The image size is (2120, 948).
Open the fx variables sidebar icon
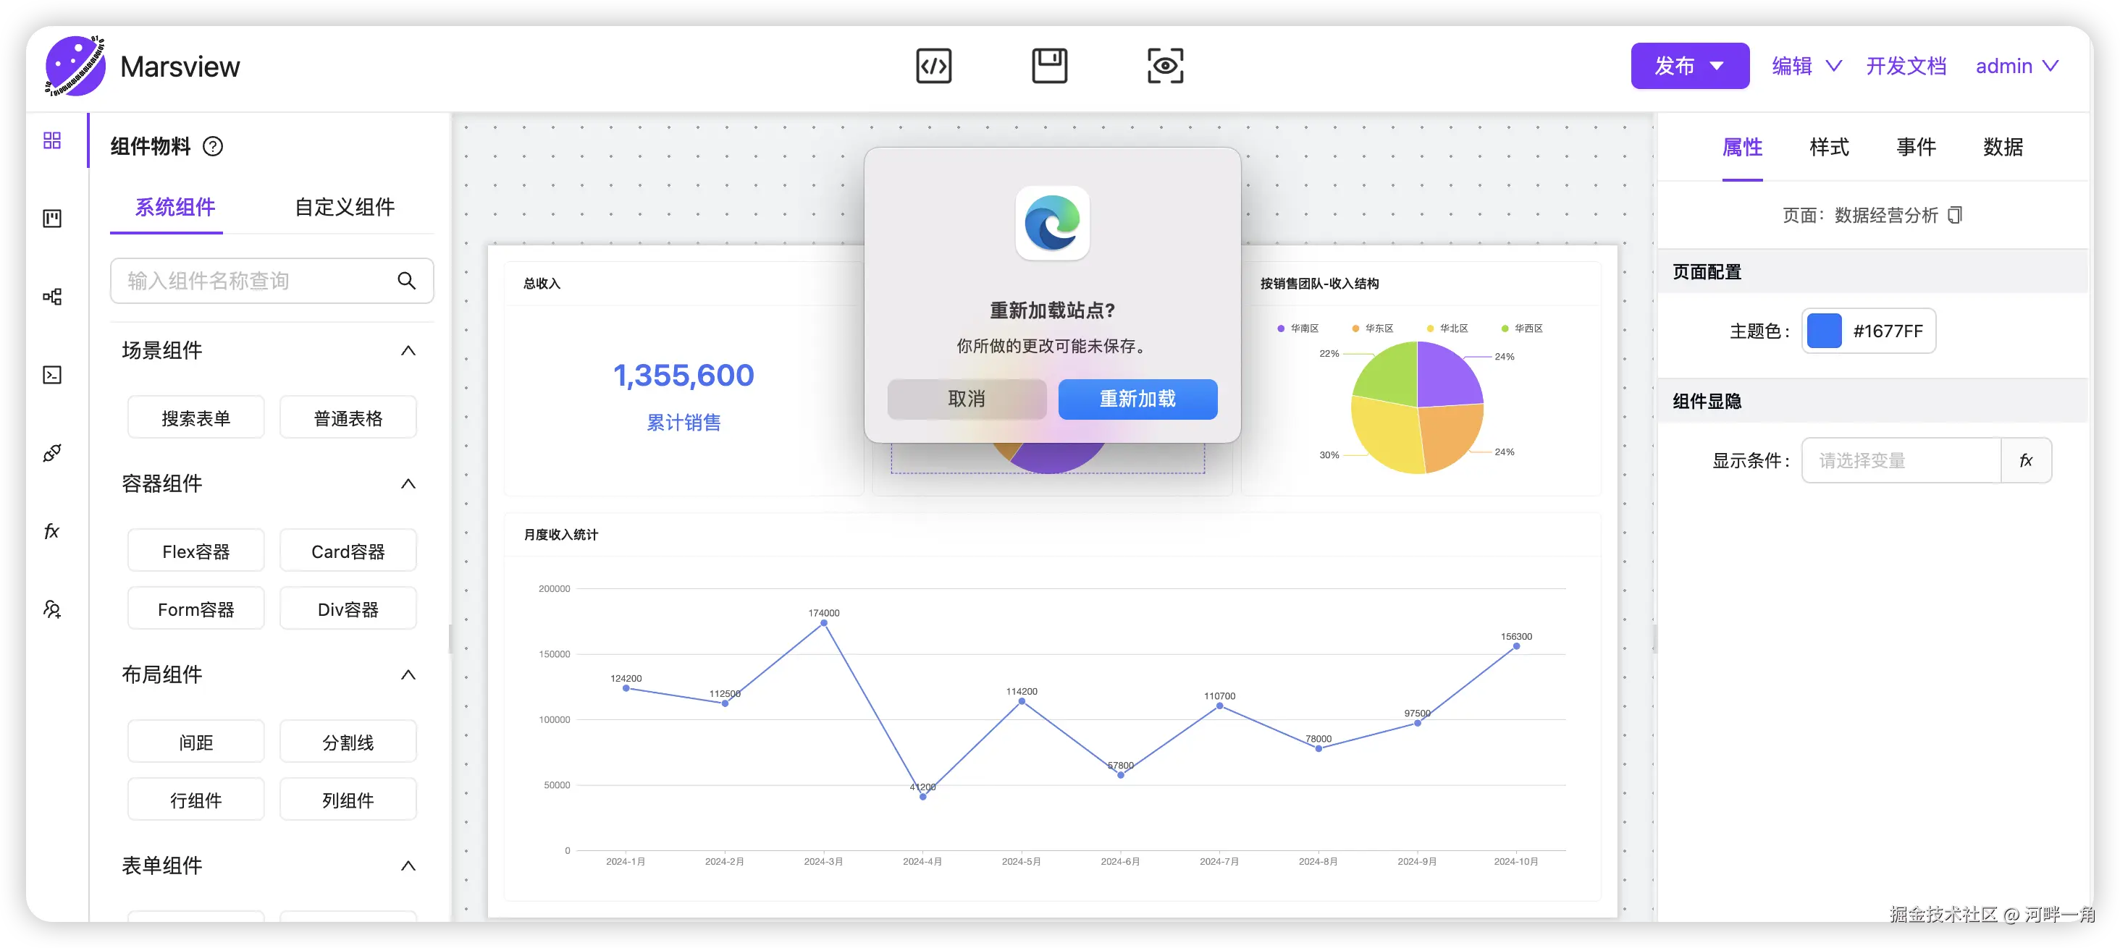pyautogui.click(x=52, y=531)
